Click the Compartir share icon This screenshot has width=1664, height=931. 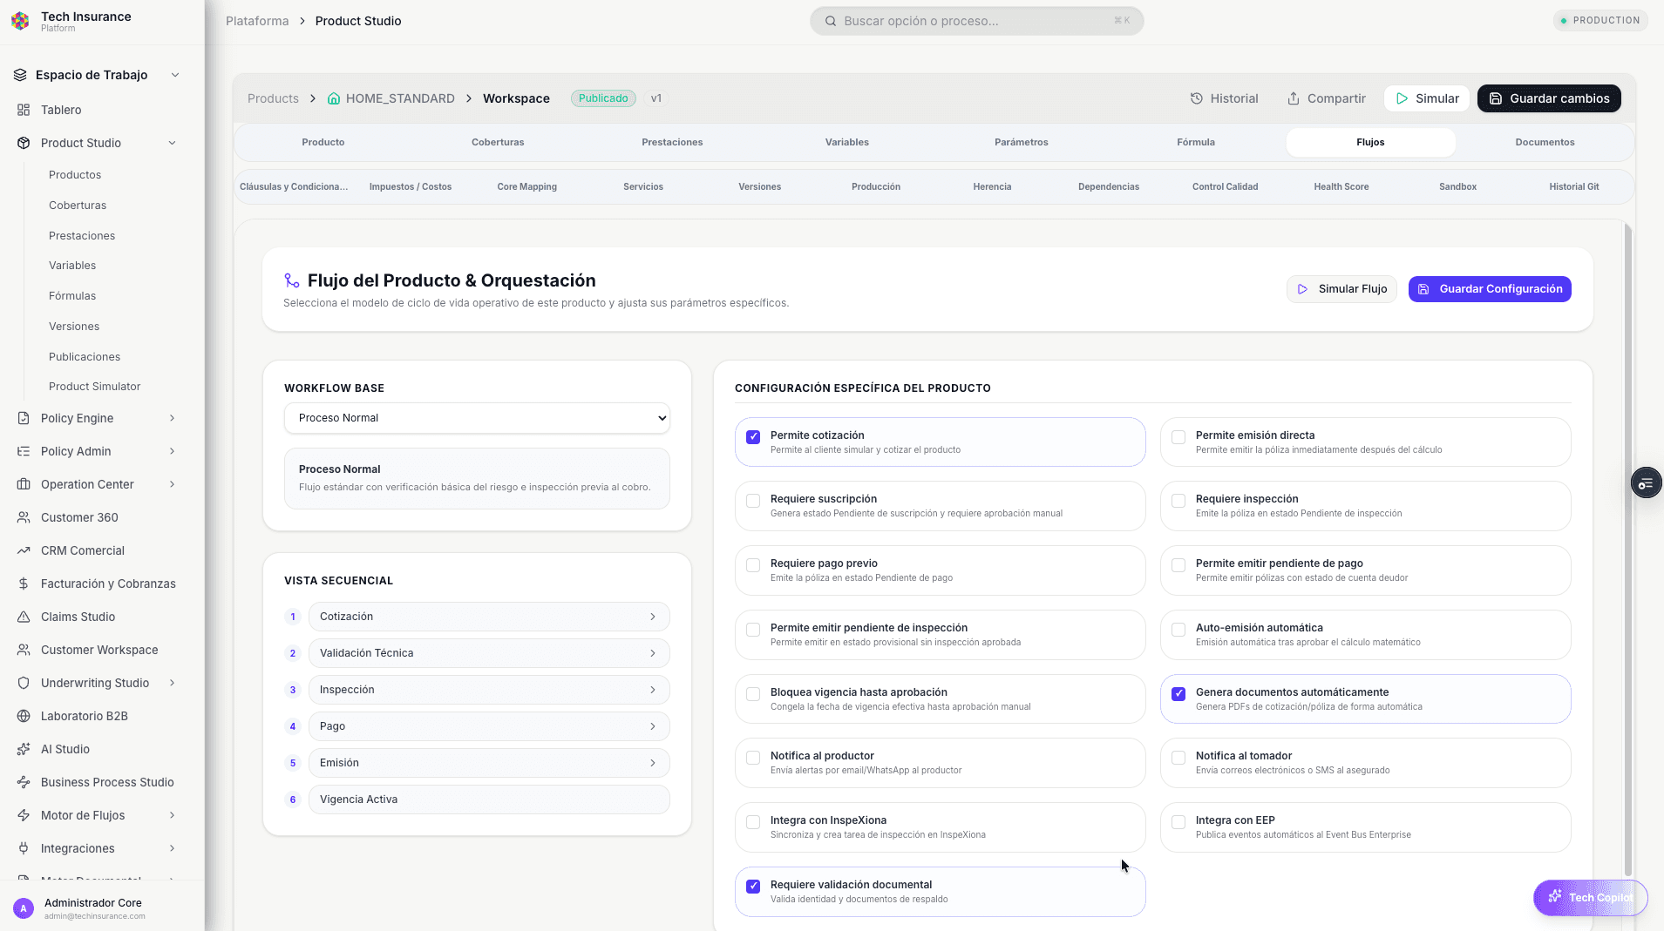coord(1294,98)
